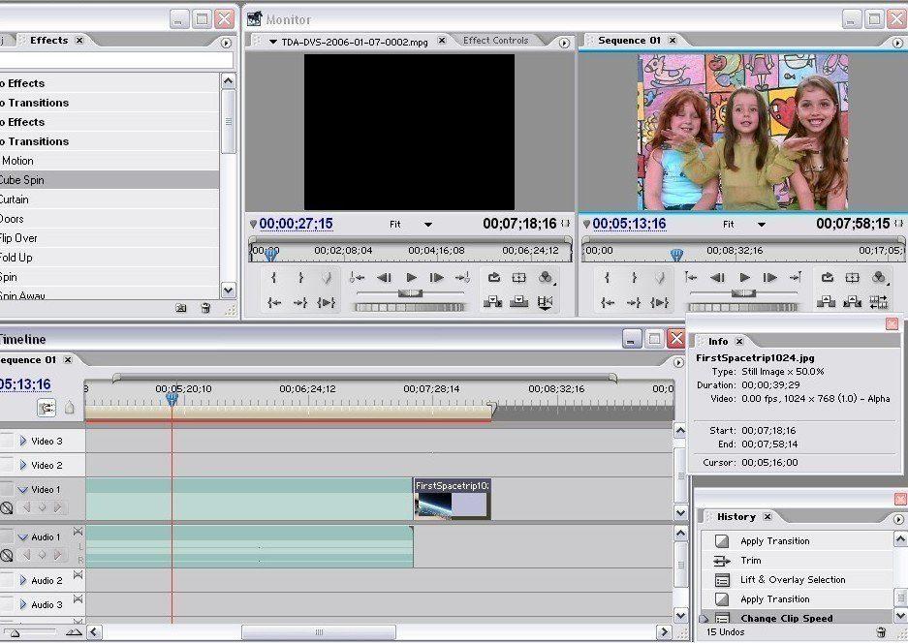Toggle Video 3 track output box
The height and width of the screenshot is (643, 908).
click(x=7, y=441)
